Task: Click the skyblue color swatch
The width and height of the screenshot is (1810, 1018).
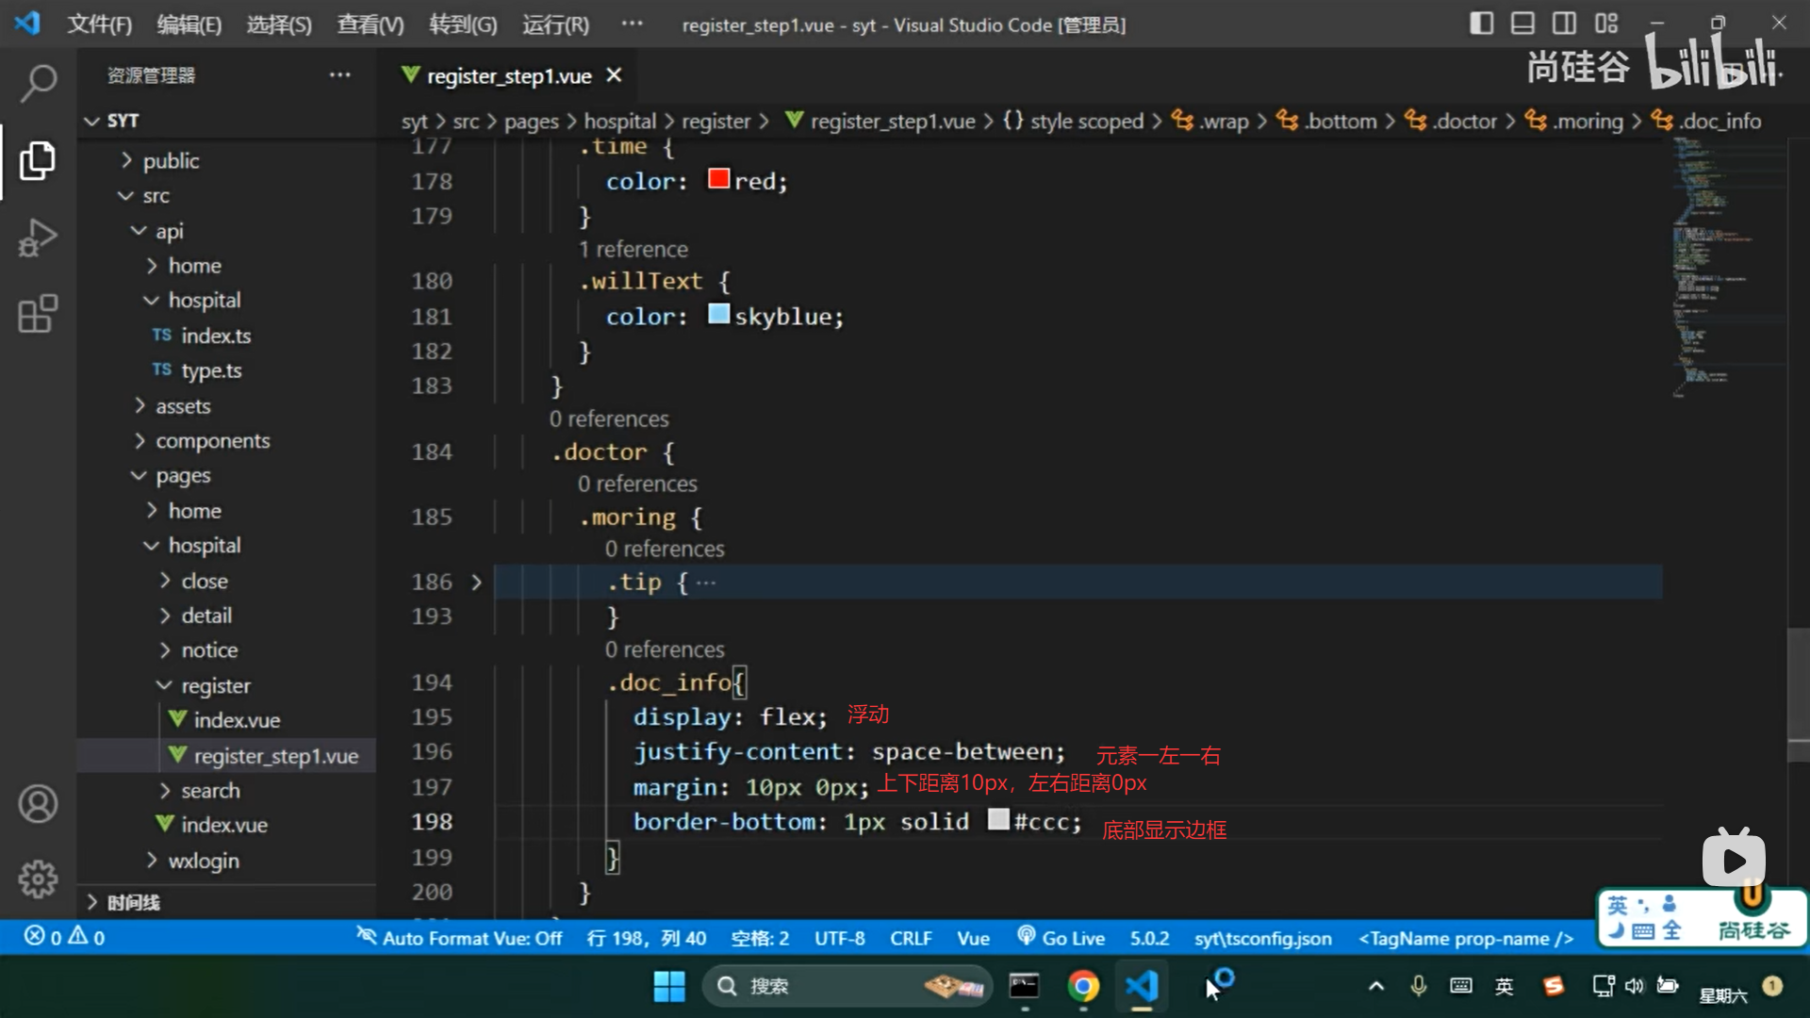Action: 718,314
